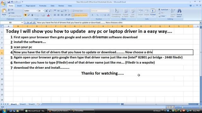Screen dimensions: 202x113
Task: Confirm the entry with the checkmark
Action: pyautogui.click(x=31, y=23)
